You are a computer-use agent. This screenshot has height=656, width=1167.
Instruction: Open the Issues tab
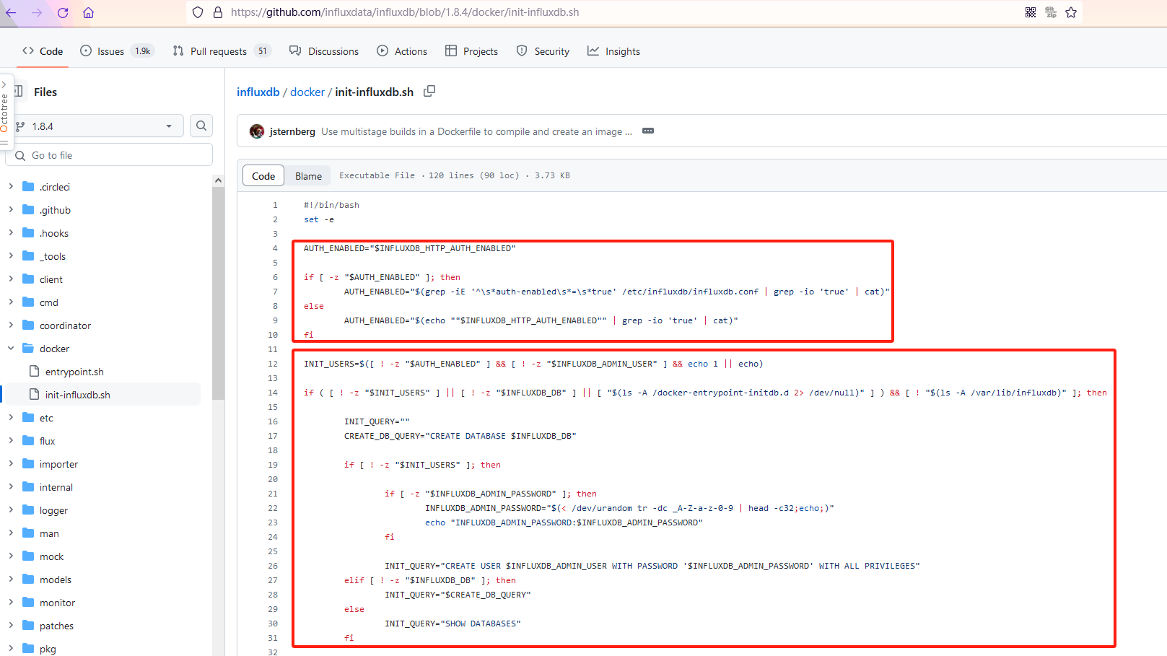pyautogui.click(x=116, y=51)
